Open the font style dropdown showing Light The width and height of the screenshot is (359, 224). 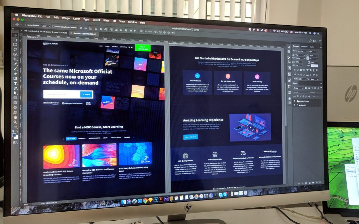(317, 52)
